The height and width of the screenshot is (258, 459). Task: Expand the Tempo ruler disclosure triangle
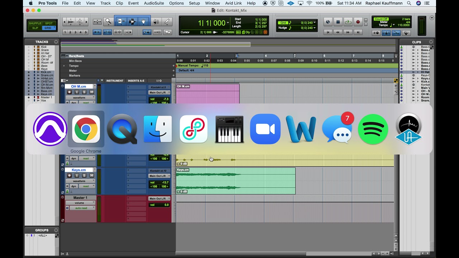tap(64, 66)
